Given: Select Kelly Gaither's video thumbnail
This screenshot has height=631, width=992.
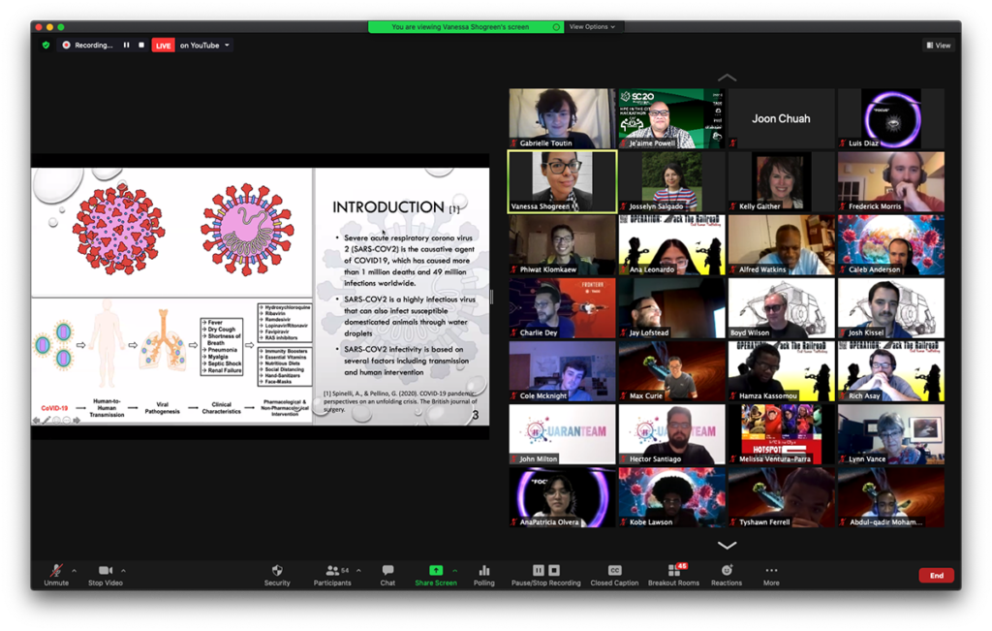Looking at the screenshot, I should (x=781, y=181).
